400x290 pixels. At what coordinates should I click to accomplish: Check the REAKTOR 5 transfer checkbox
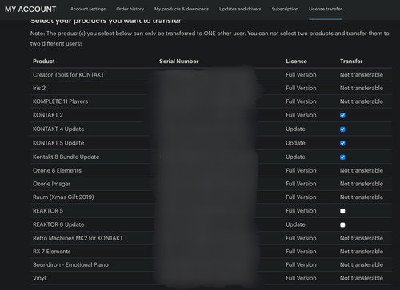tap(342, 211)
